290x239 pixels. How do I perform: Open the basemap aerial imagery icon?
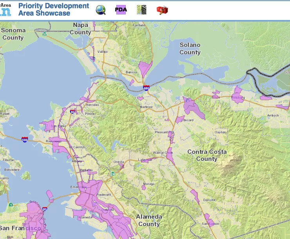pyautogui.click(x=141, y=10)
